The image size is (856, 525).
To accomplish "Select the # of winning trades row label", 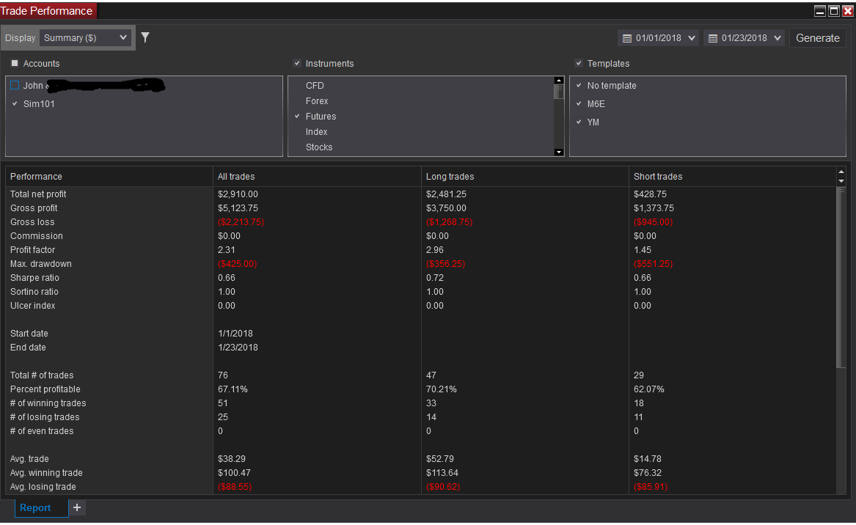I will coord(48,403).
